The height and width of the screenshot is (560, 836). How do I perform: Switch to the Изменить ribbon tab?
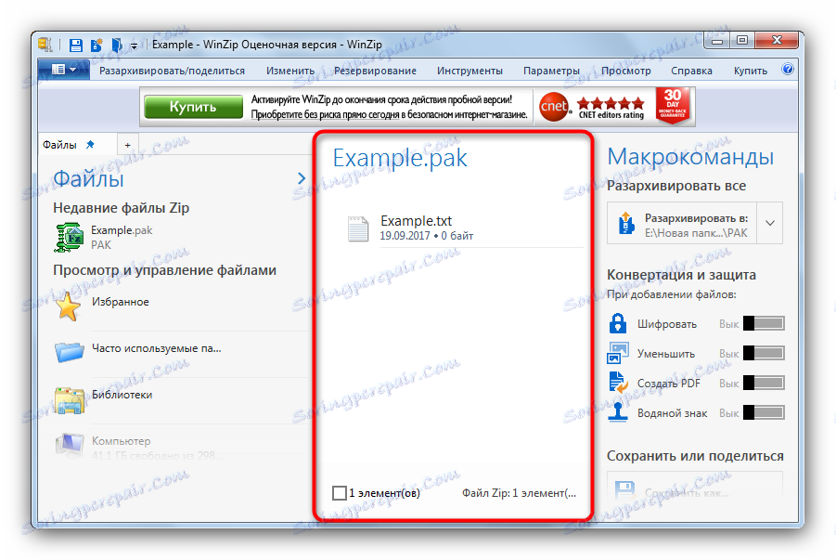(290, 71)
